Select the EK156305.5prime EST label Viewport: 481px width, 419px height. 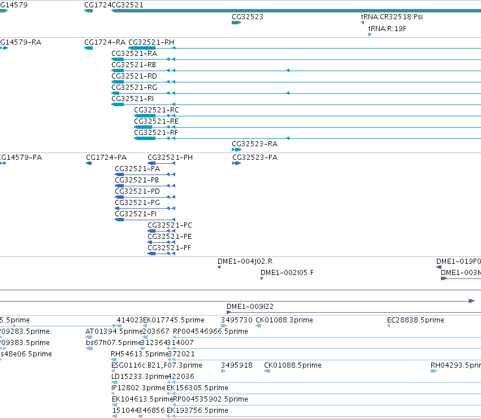tap(198, 388)
